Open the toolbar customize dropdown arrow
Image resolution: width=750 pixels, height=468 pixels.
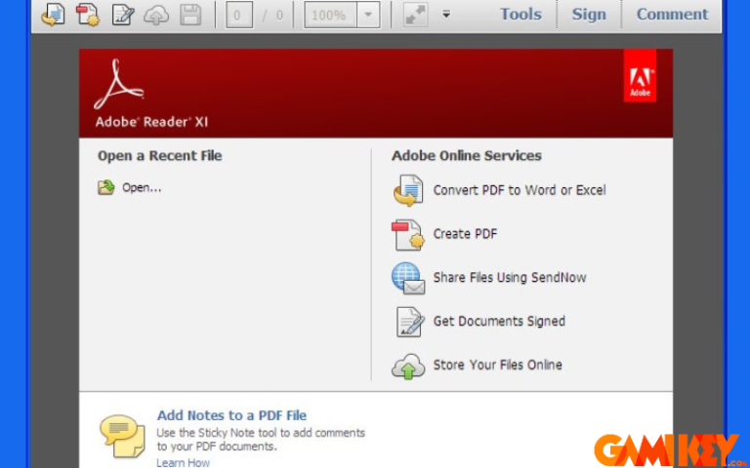[x=446, y=15]
